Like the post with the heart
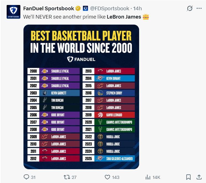This screenshot has width=206, height=183. pos(108,177)
